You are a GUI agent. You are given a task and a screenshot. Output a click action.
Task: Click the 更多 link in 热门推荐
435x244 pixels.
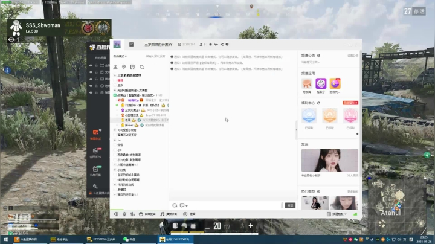click(352, 191)
